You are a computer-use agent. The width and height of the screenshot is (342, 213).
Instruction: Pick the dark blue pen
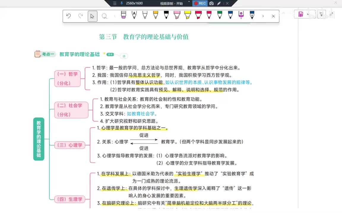[230, 14]
